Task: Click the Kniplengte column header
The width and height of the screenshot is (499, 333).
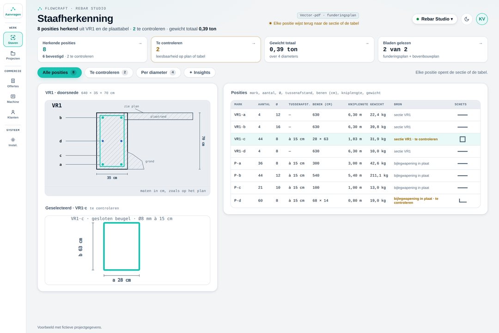Action: (358, 105)
